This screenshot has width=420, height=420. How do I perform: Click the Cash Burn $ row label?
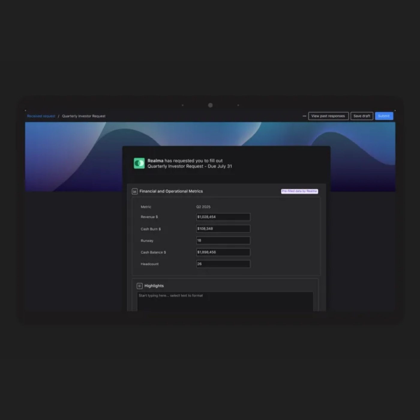[x=151, y=229]
